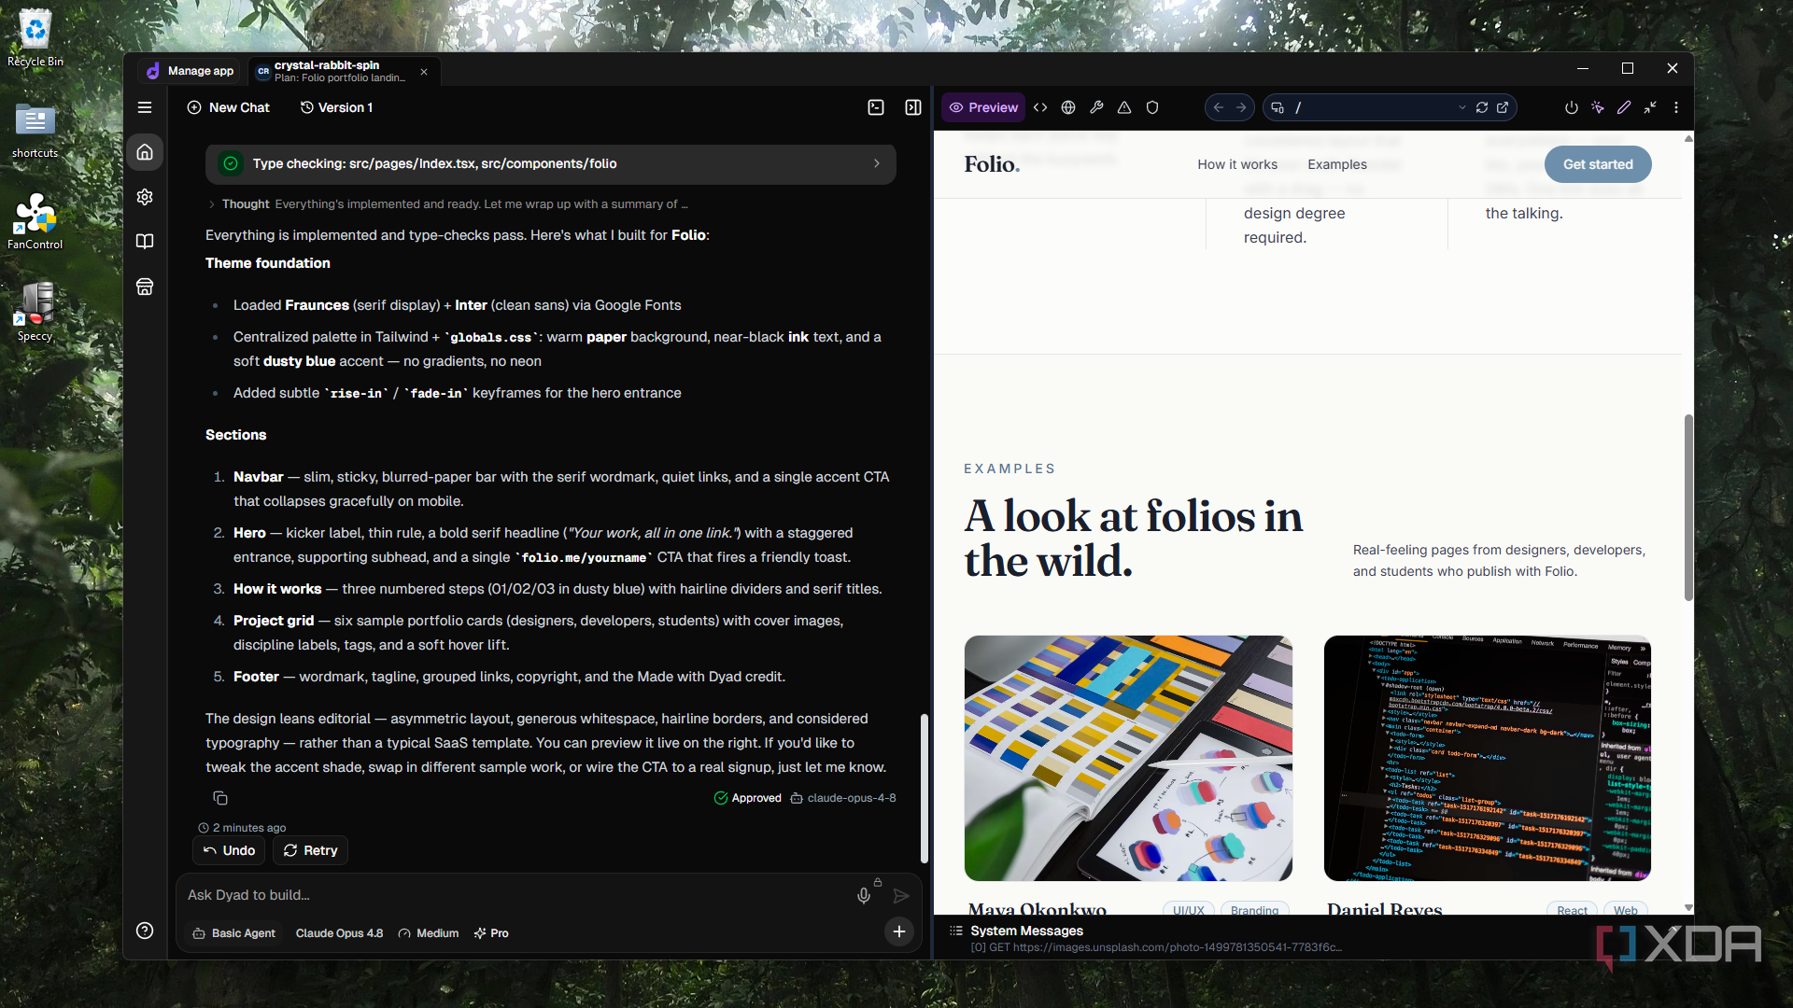Collapse preview with minimize arrows icon
The height and width of the screenshot is (1008, 1793).
pyautogui.click(x=1650, y=107)
